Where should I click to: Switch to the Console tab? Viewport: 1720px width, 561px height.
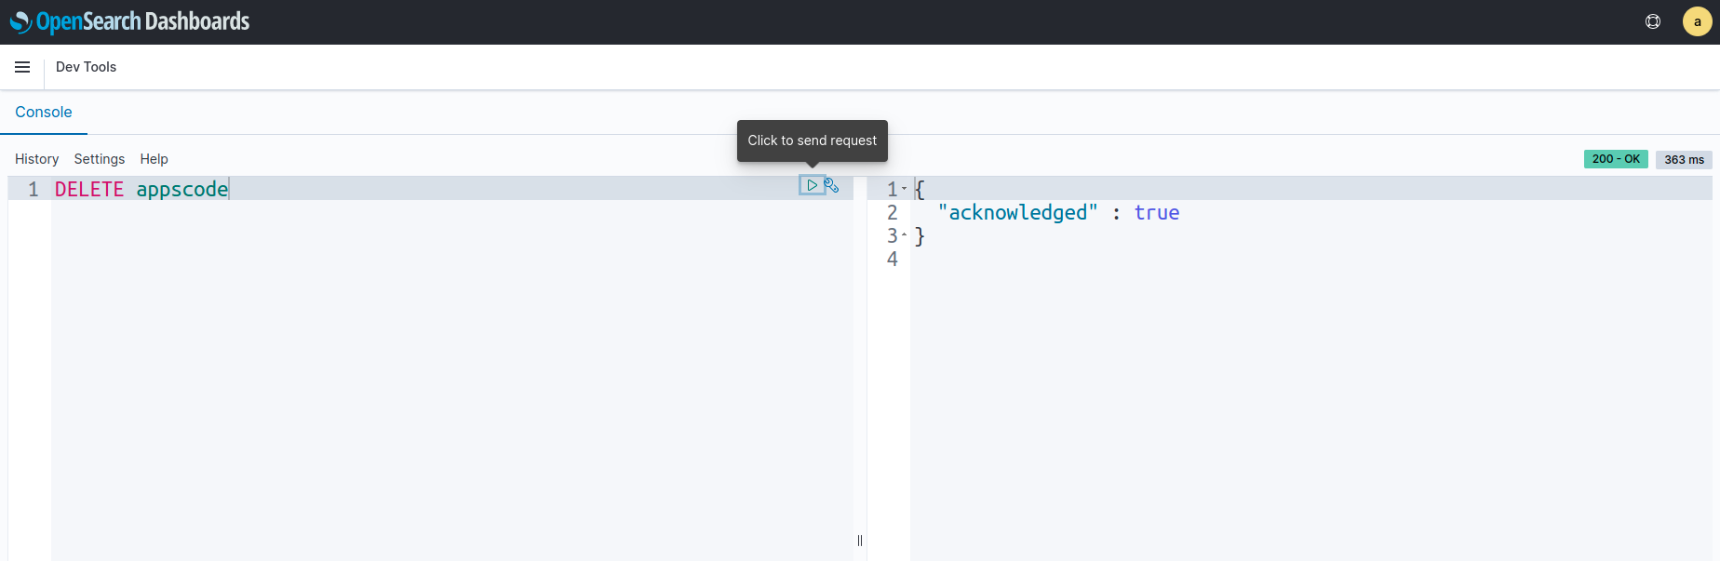(44, 112)
